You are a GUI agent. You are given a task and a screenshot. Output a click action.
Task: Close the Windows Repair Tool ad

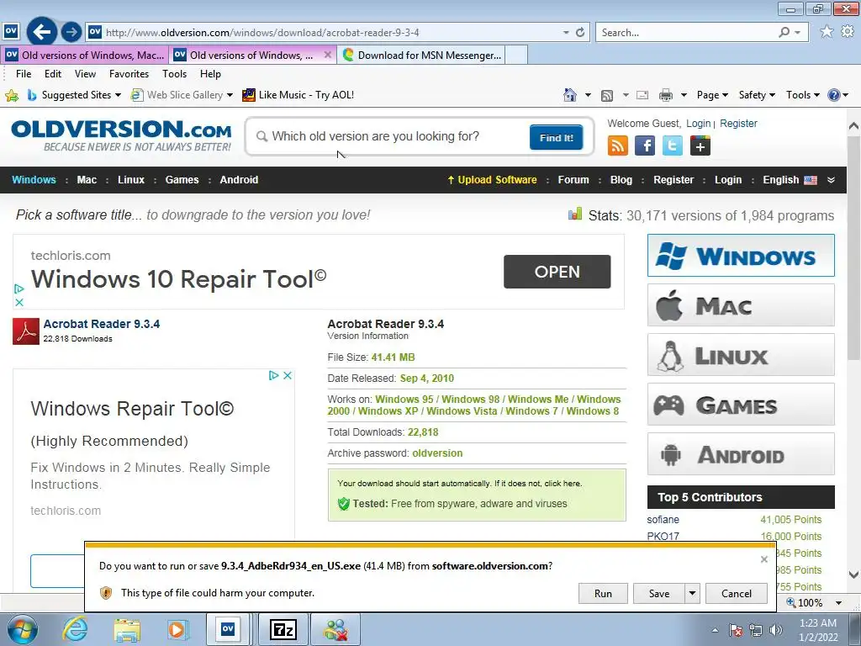[x=288, y=375]
